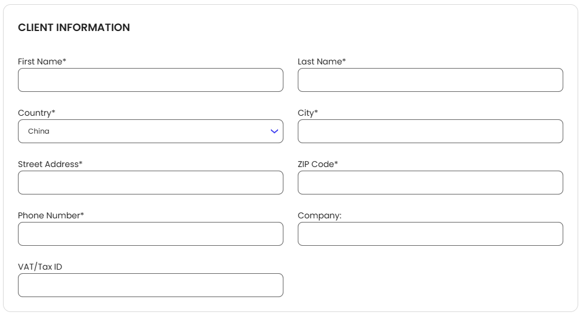Select the Company text box
The height and width of the screenshot is (315, 580).
point(431,234)
